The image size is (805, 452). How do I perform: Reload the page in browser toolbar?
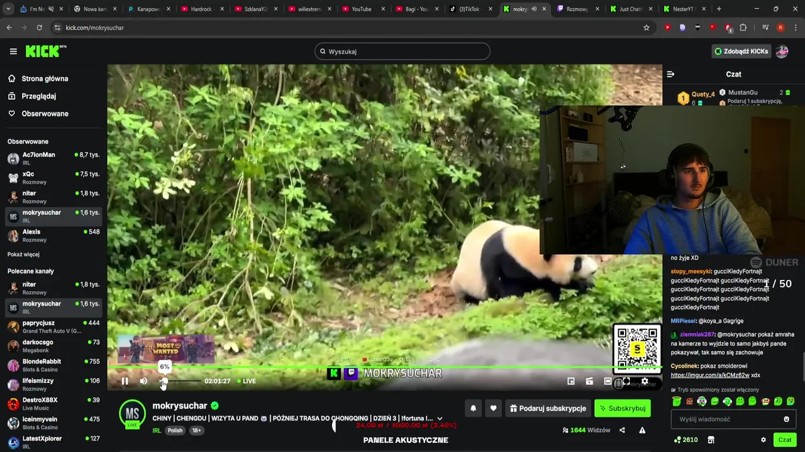point(39,28)
